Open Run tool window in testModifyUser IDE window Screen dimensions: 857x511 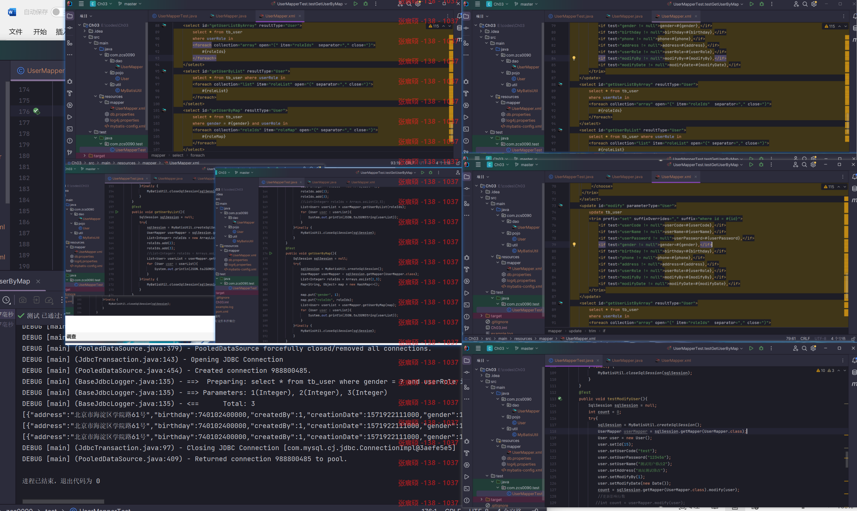coord(467,477)
